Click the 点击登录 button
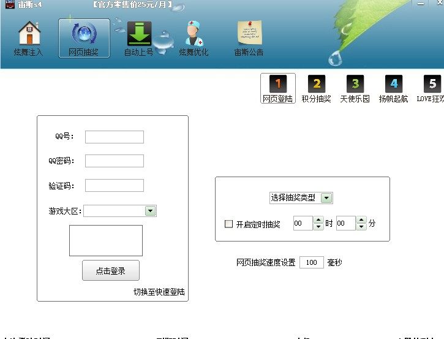This screenshot has width=444, height=339. 111,271
